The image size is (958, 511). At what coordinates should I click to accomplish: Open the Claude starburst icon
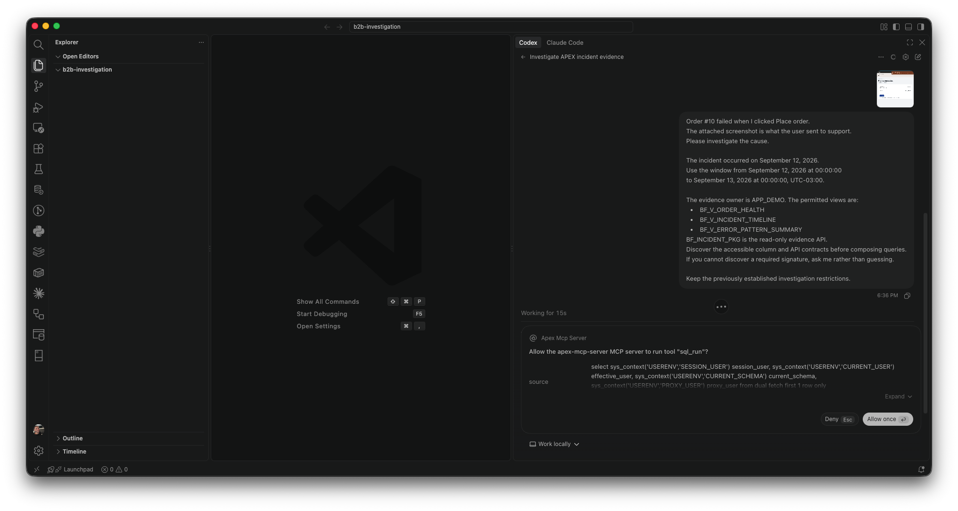(x=39, y=293)
